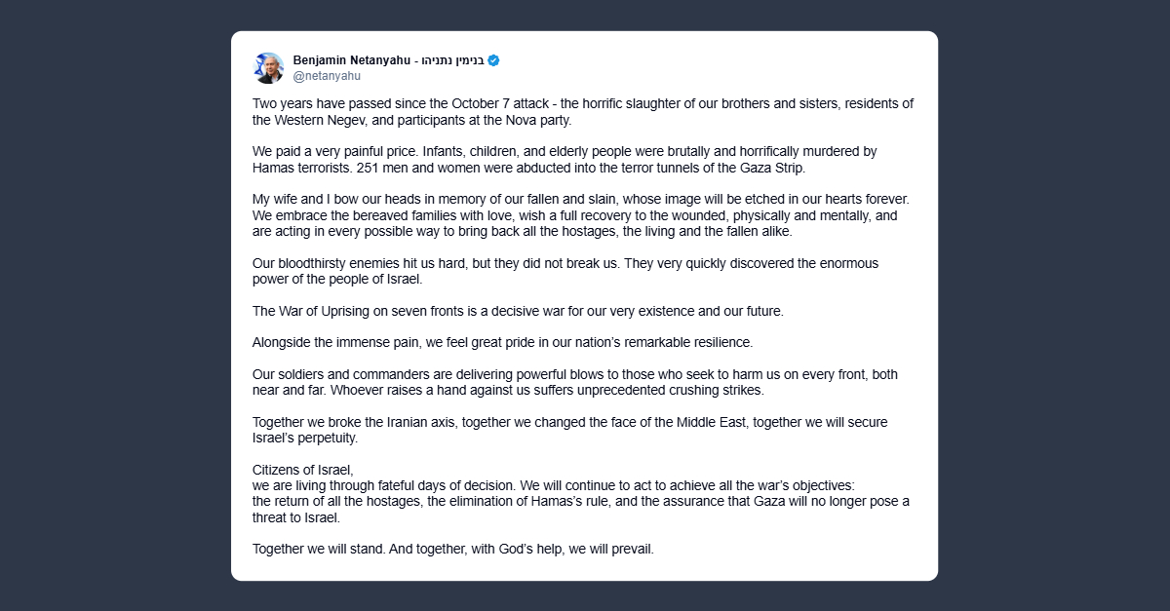Image resolution: width=1170 pixels, height=611 pixels.
Task: Click the "fateful days of decision" line
Action: (x=552, y=485)
